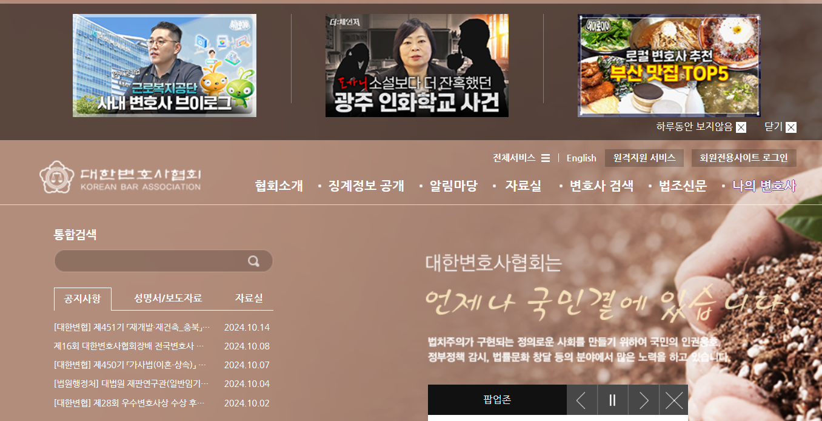Screen dimensions: 822x421
Task: Open the 제16회 대한변호사협회장배 notice
Action: (x=129, y=346)
